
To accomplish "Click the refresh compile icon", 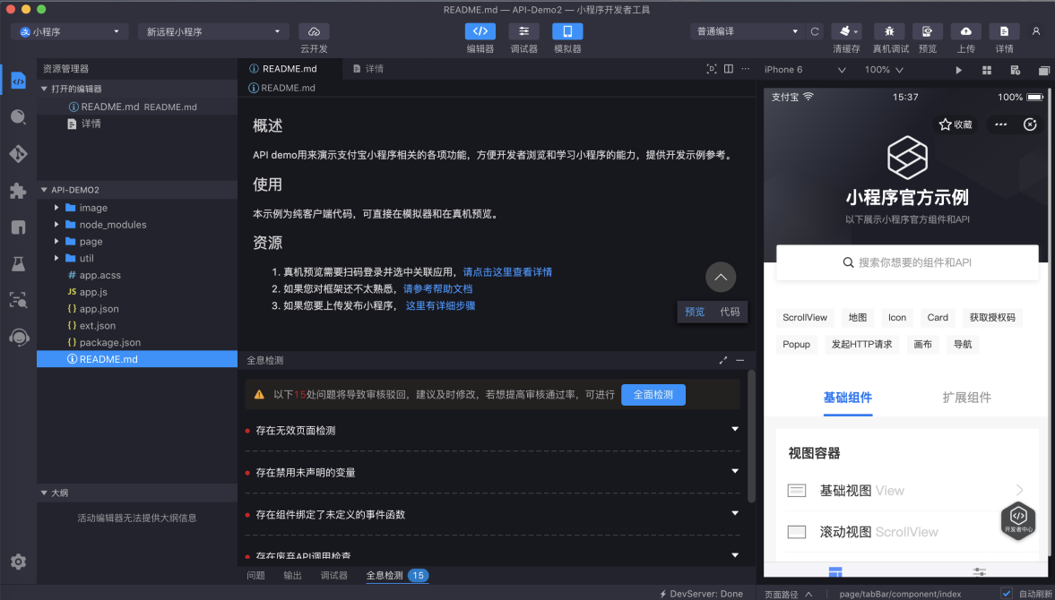I will click(x=815, y=31).
